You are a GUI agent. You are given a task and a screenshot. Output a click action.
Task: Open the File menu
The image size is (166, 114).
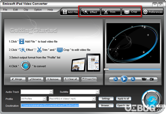tap(5, 10)
